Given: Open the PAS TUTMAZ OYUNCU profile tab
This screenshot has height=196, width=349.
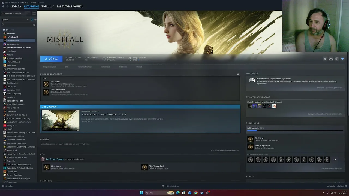Looking at the screenshot, I should (70, 6).
